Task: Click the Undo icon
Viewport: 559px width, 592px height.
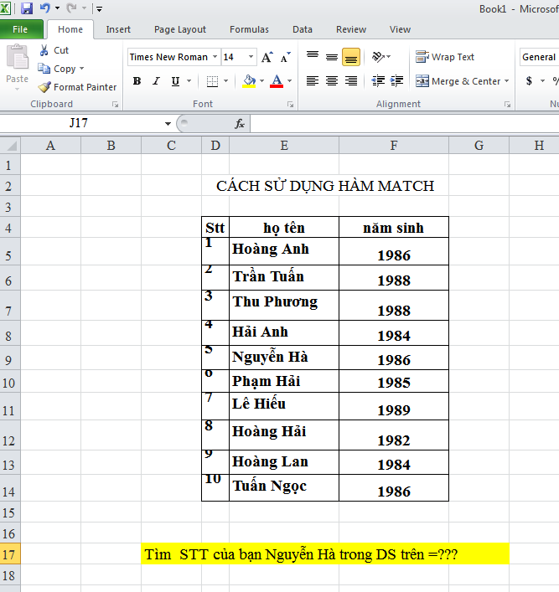Action: click(x=45, y=8)
